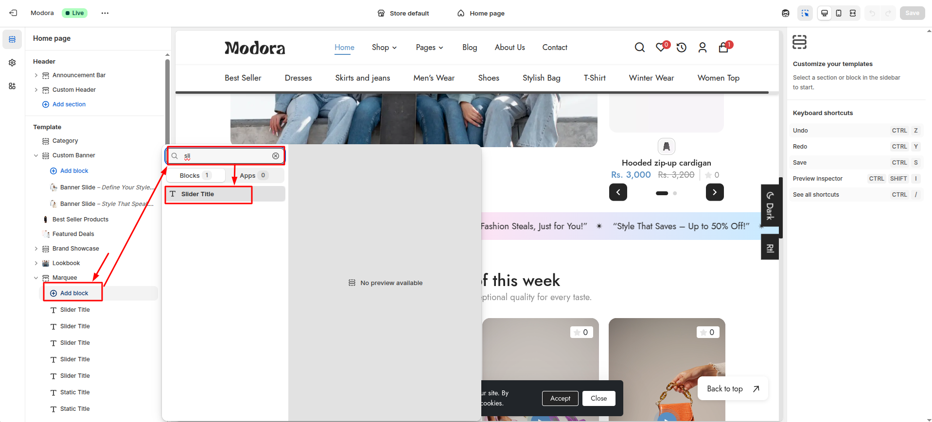
Task: Switch to fullscreen preview view
Action: [853, 13]
